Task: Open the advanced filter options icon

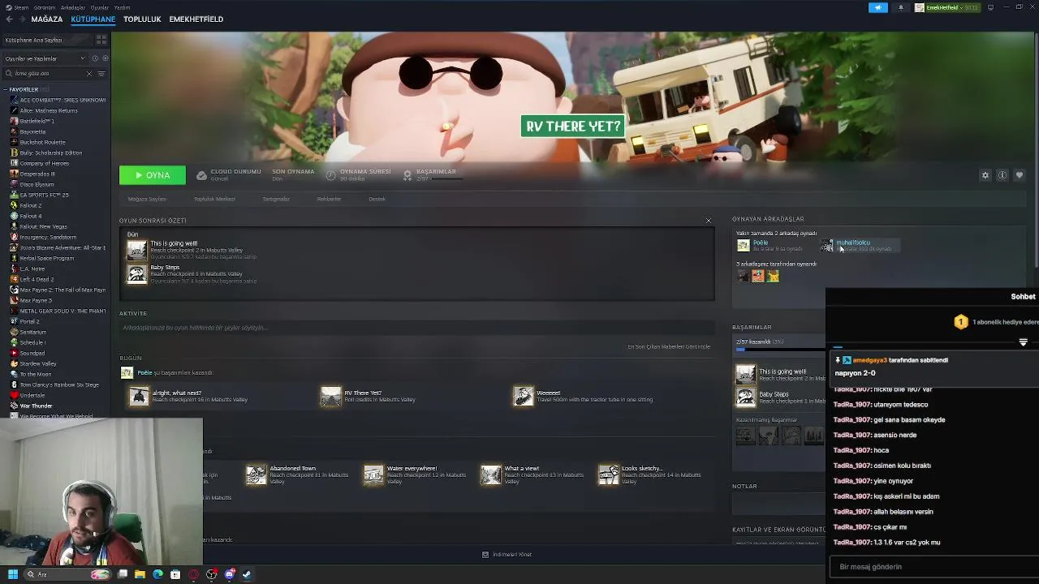Action: (x=101, y=74)
